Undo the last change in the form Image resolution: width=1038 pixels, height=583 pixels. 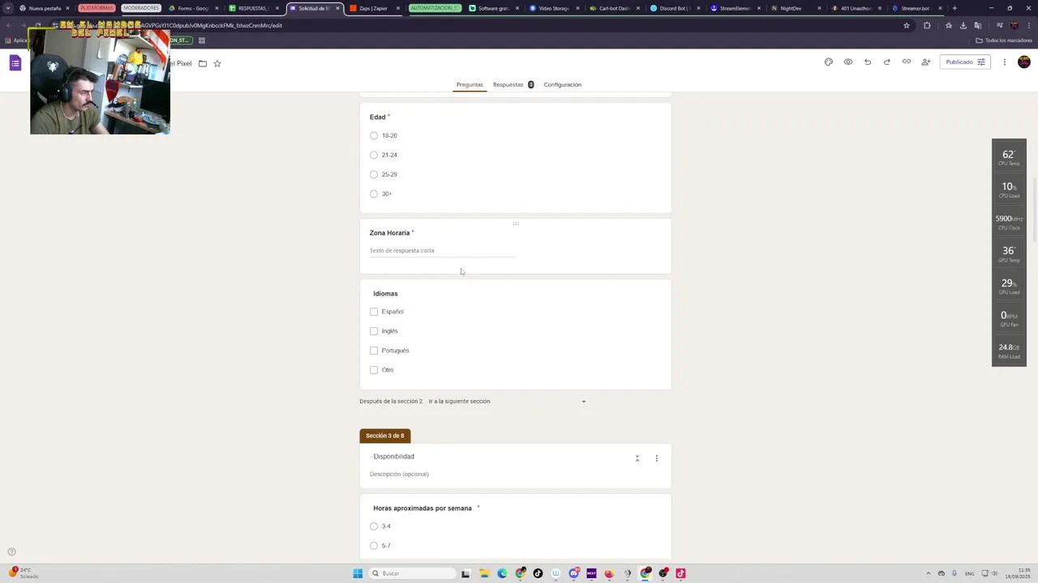point(868,62)
